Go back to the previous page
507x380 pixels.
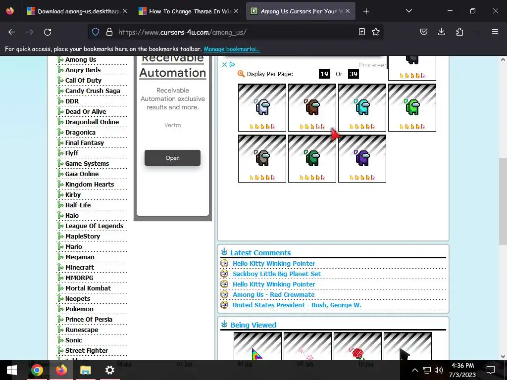point(12,32)
